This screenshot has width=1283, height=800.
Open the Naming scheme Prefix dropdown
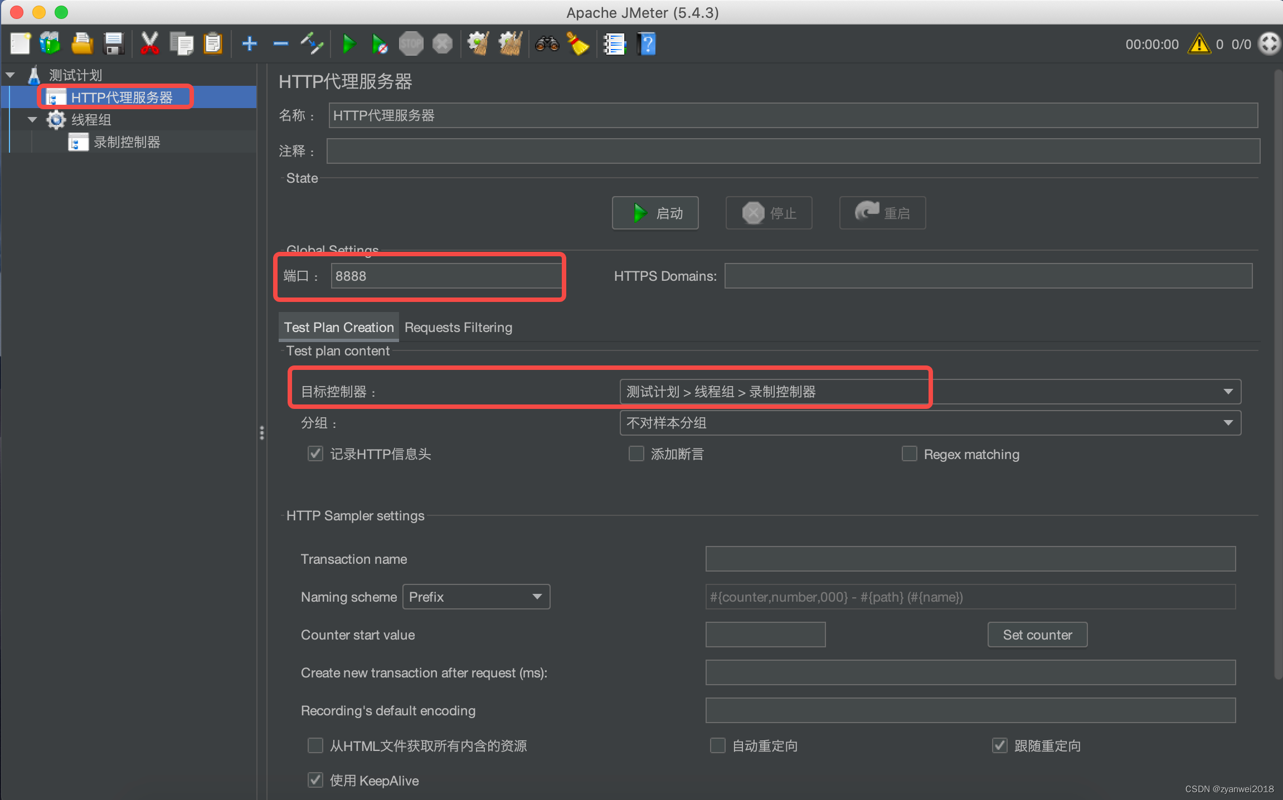tap(476, 597)
